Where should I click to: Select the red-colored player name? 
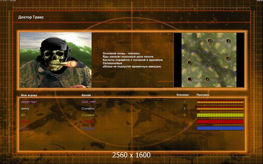pos(25,122)
